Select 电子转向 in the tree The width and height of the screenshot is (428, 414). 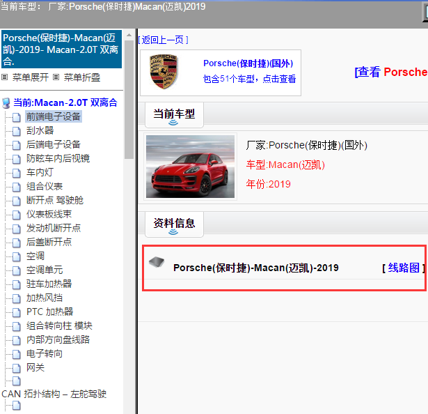(45, 353)
